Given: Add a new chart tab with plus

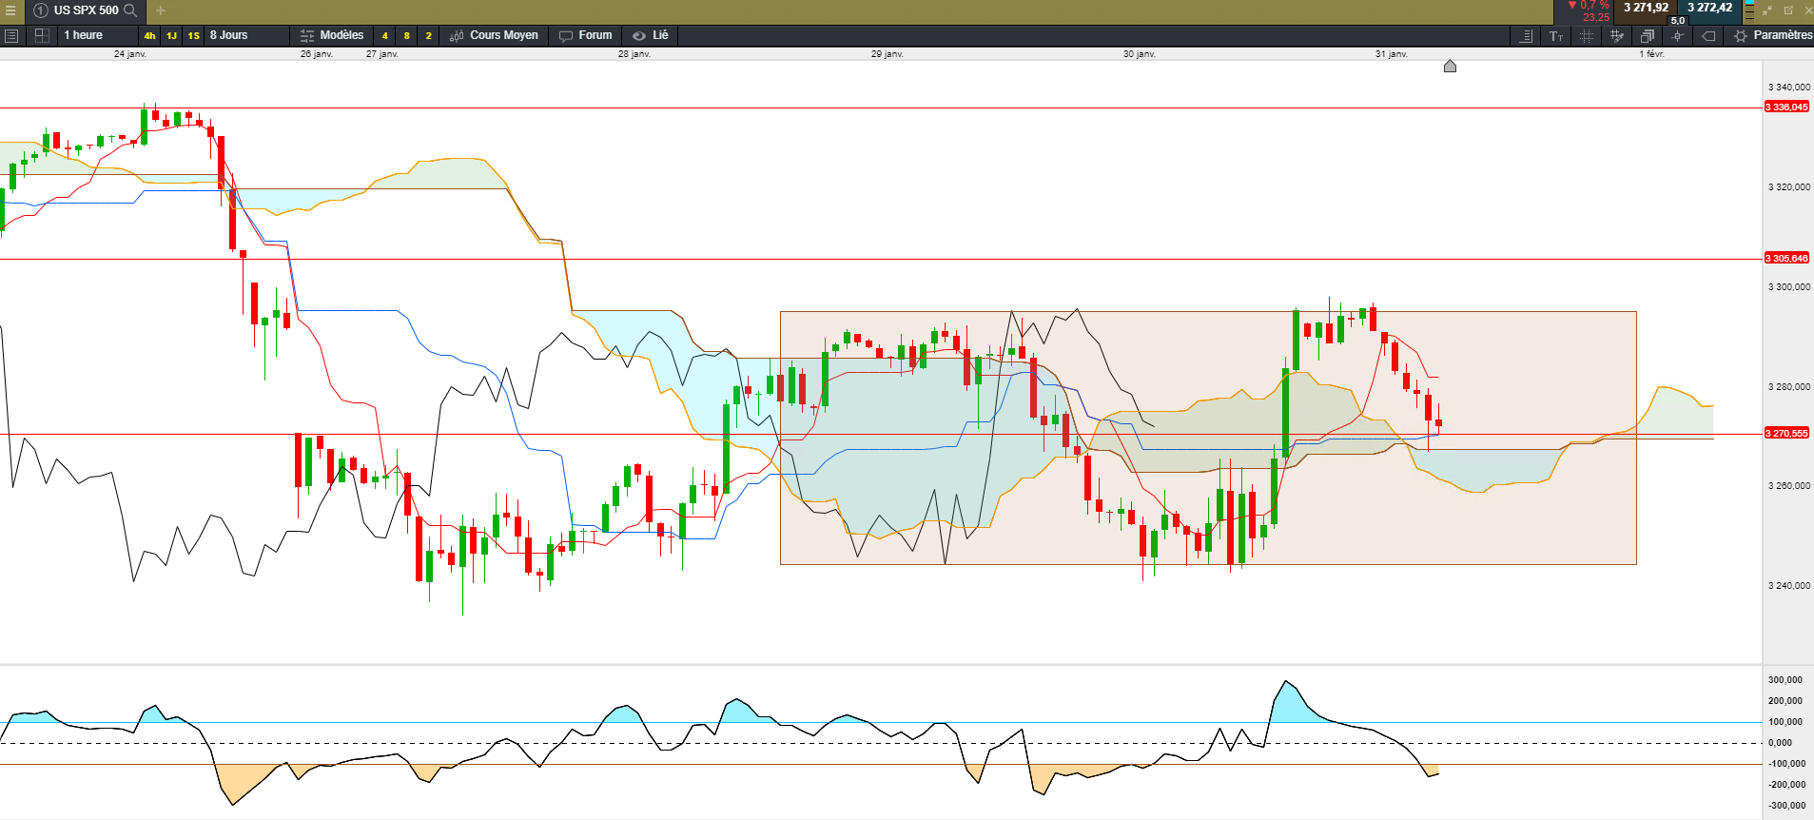Looking at the screenshot, I should point(161,10).
